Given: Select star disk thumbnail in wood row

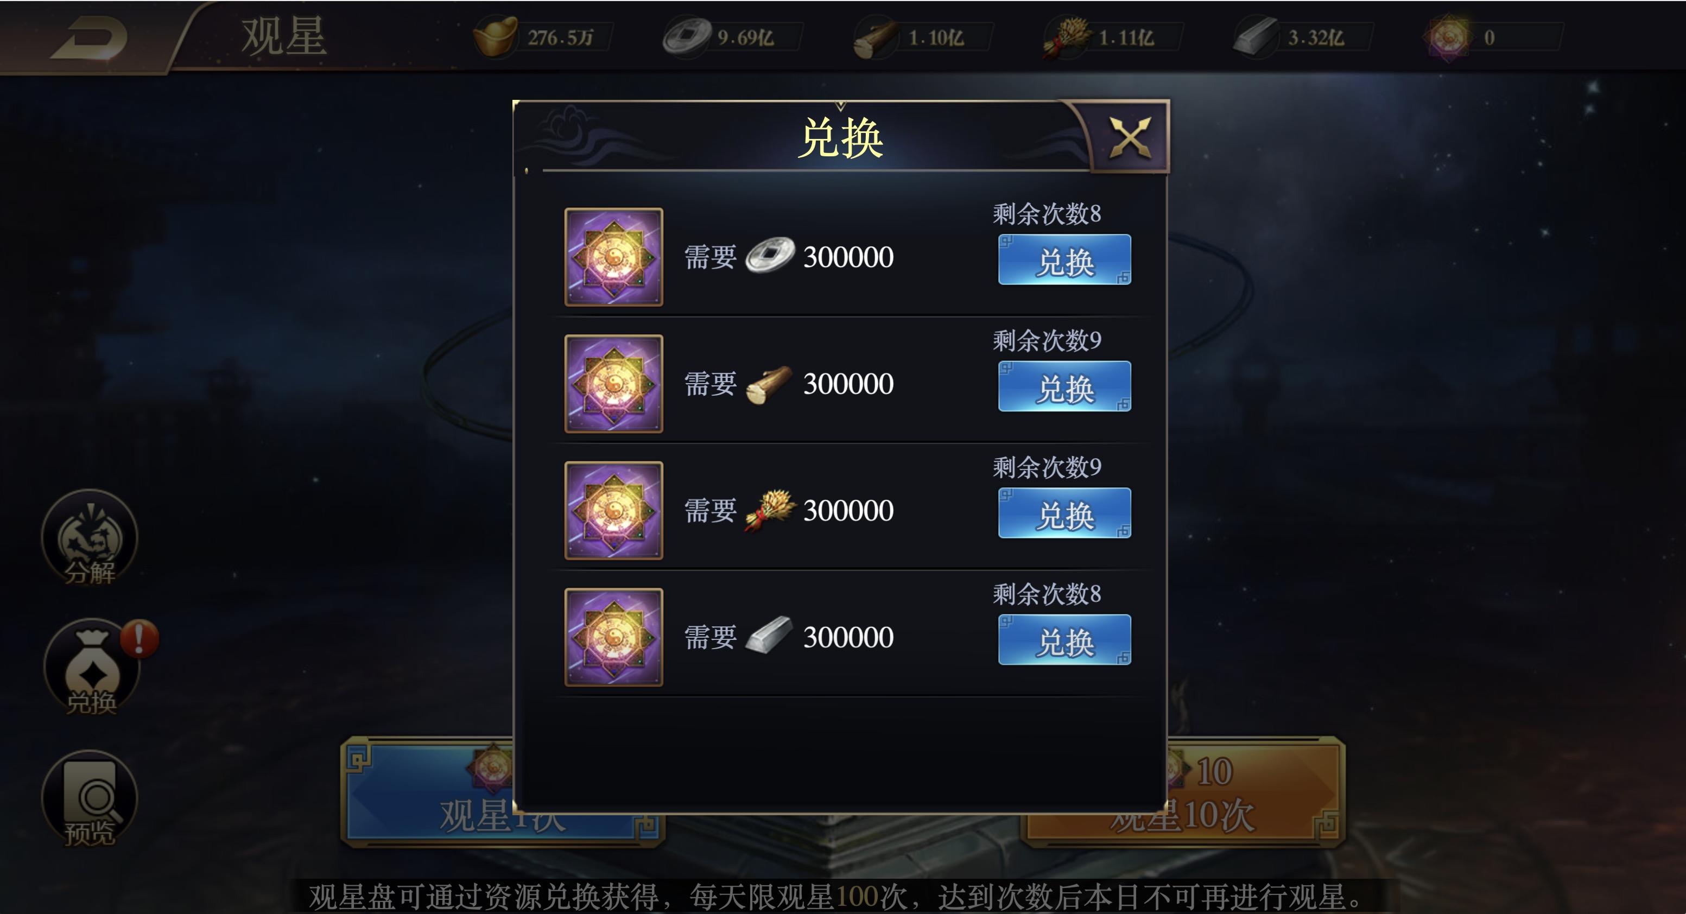Looking at the screenshot, I should tap(614, 384).
